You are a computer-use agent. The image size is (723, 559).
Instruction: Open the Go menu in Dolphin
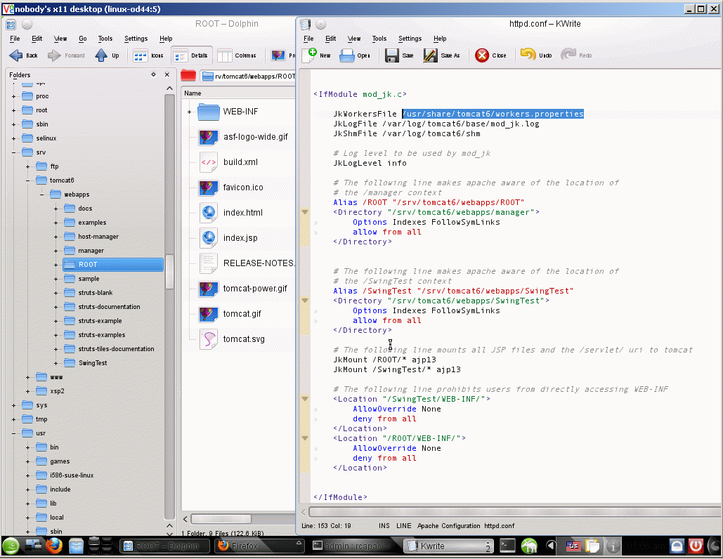click(x=83, y=39)
